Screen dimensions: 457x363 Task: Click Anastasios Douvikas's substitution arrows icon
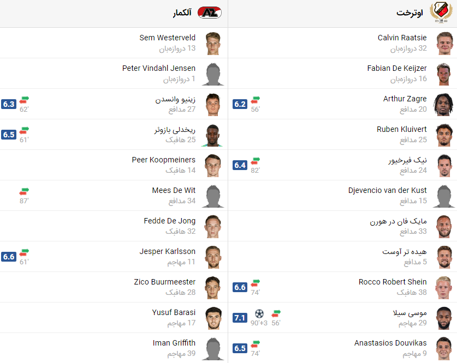click(x=256, y=344)
